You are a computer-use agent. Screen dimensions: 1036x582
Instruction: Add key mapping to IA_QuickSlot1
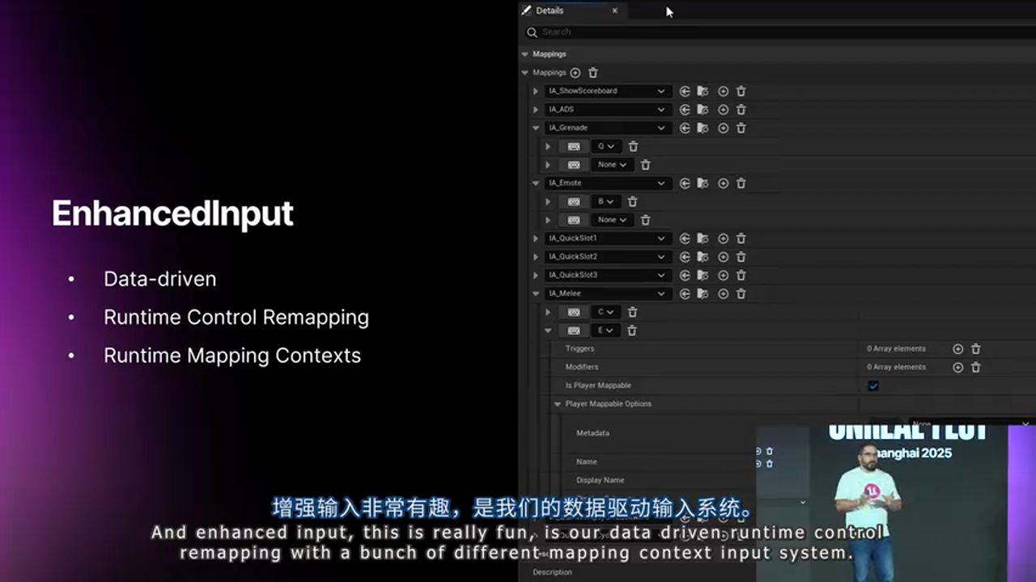coord(723,238)
